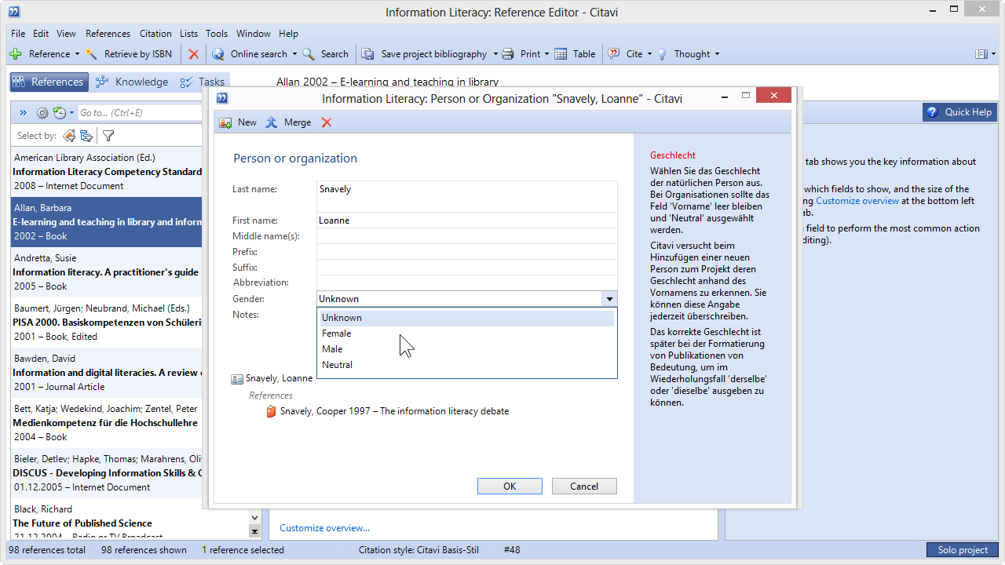Open the Reference button dropdown arrow
1005x565 pixels.
77,54
